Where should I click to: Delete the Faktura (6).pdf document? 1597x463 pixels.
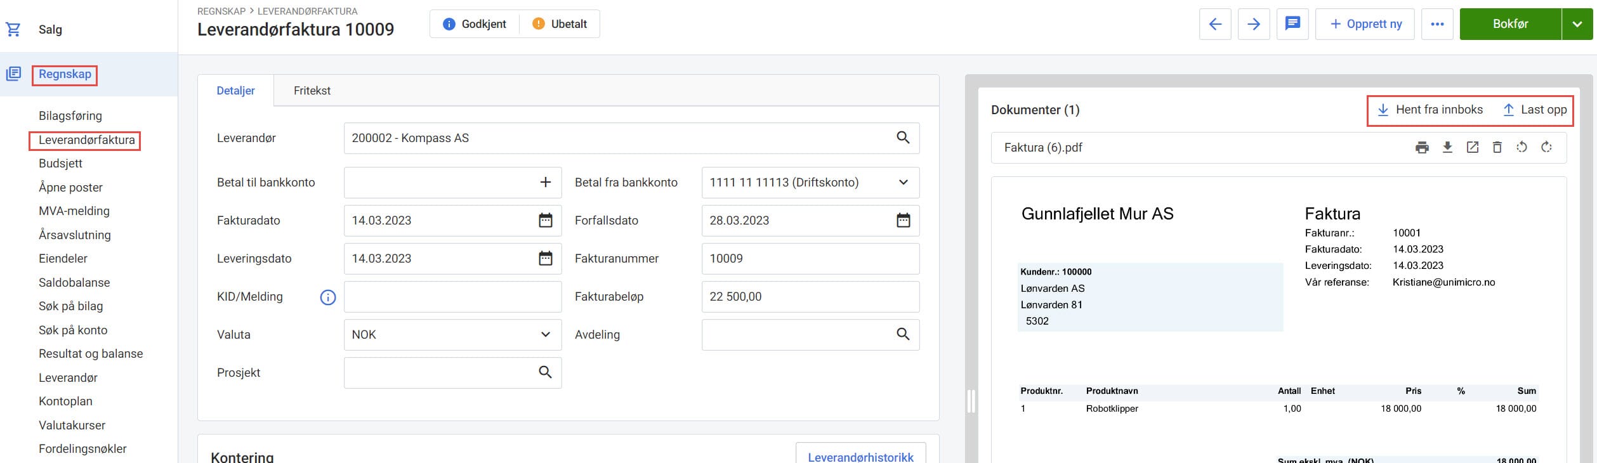[x=1497, y=147]
